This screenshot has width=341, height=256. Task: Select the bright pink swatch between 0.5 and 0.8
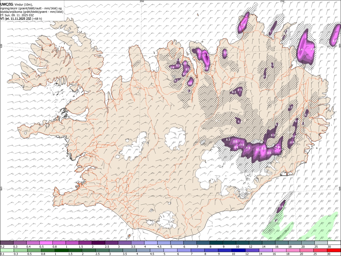pos(46,243)
